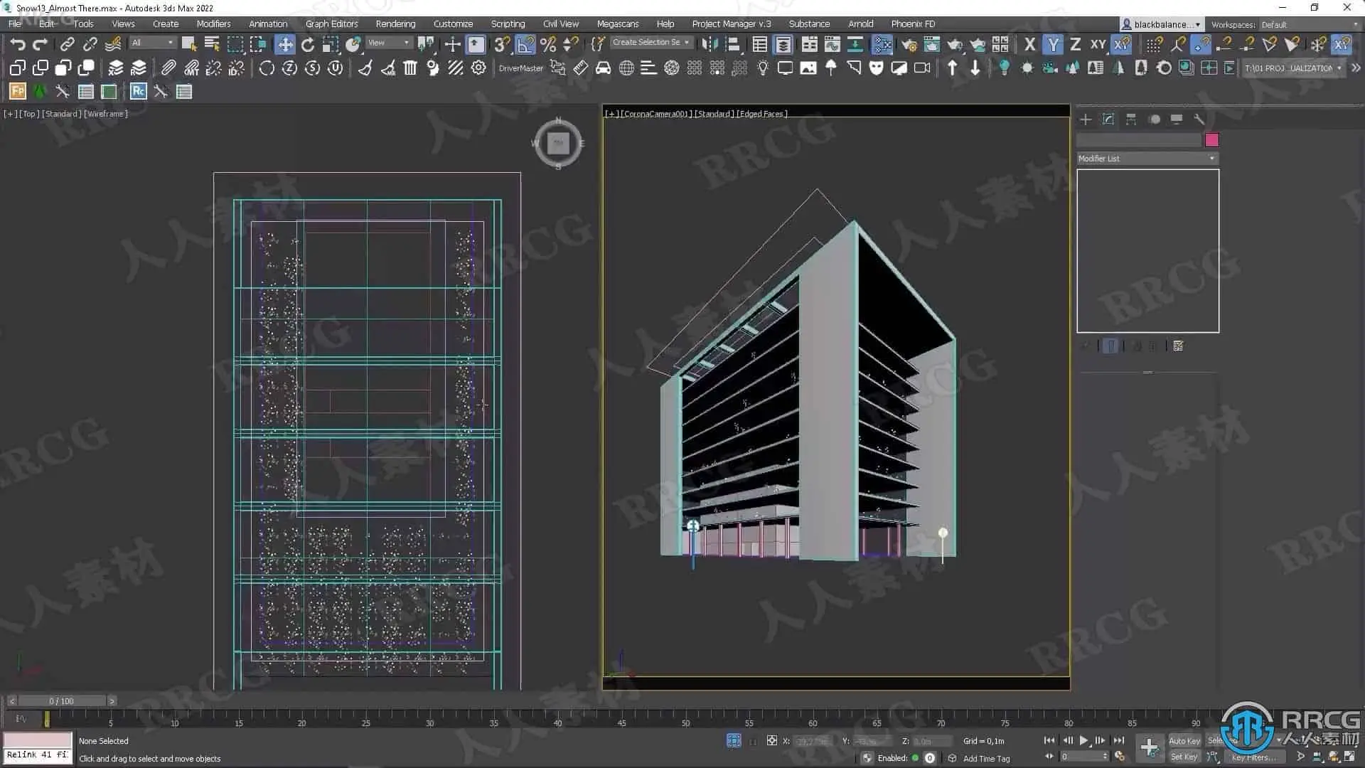Image resolution: width=1365 pixels, height=768 pixels.
Task: Go to the end frame button
Action: click(1118, 740)
